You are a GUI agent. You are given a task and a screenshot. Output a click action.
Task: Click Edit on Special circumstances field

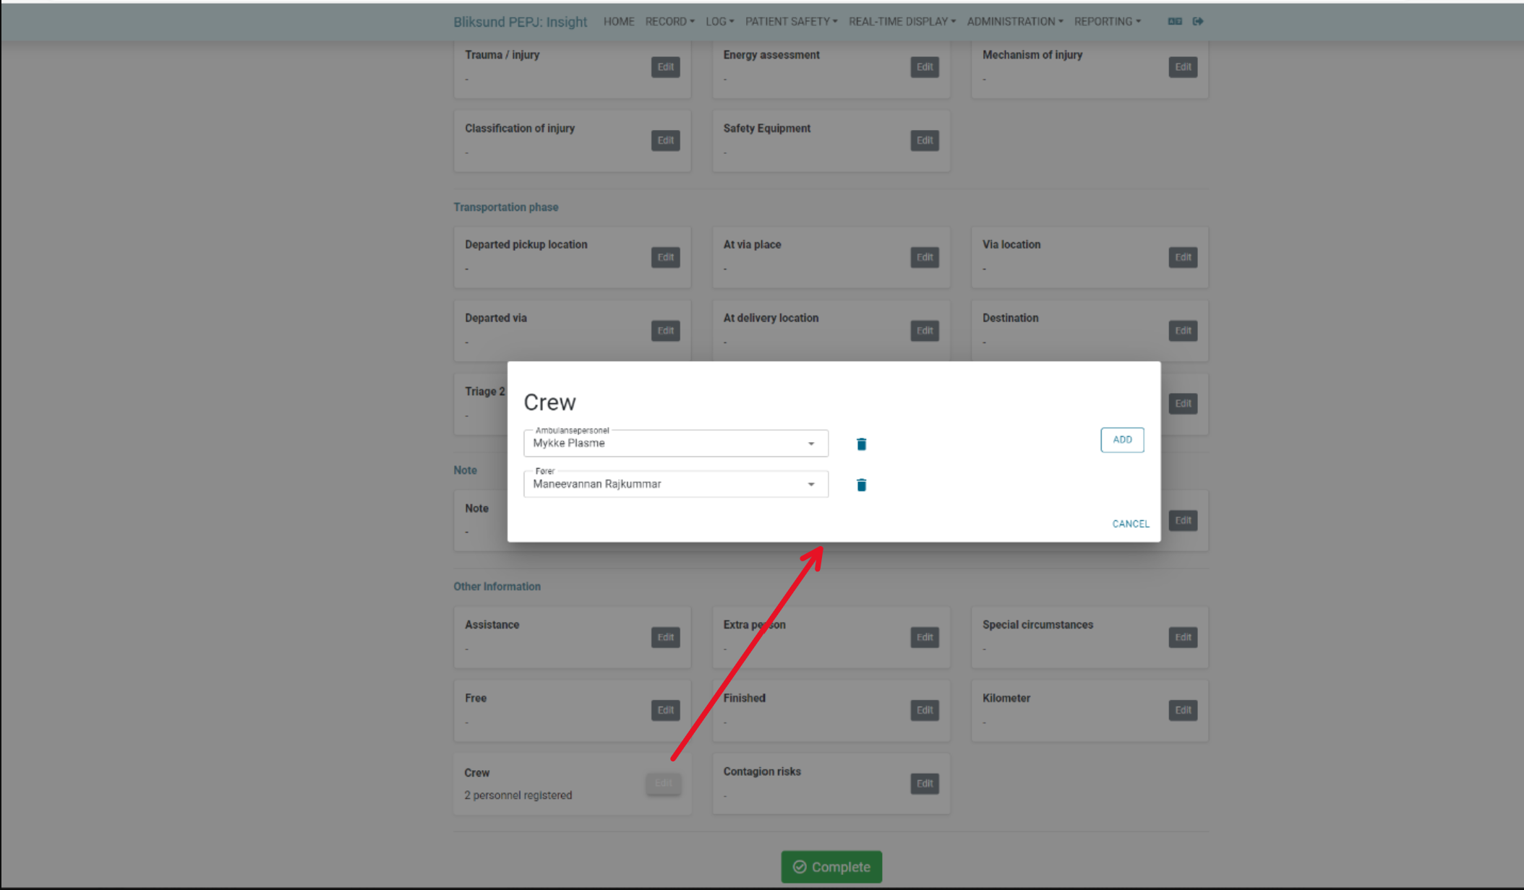1183,636
